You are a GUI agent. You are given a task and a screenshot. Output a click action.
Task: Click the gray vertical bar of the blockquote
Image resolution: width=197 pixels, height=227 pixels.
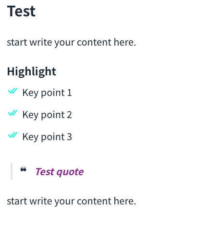12,171
